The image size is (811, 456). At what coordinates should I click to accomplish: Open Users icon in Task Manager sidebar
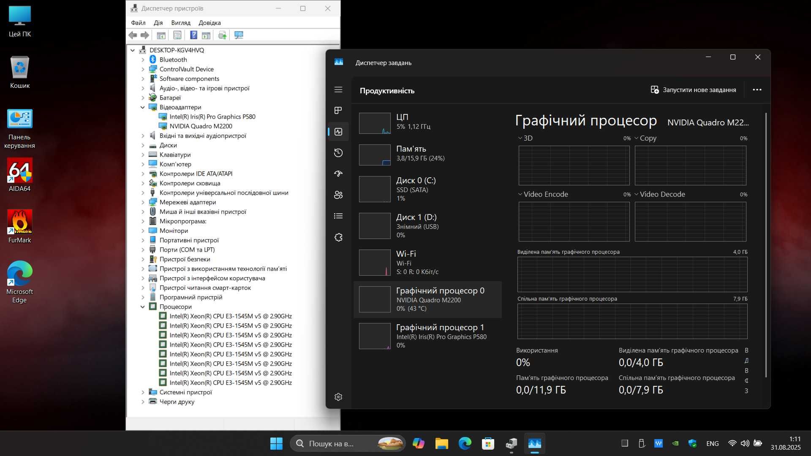click(x=338, y=195)
